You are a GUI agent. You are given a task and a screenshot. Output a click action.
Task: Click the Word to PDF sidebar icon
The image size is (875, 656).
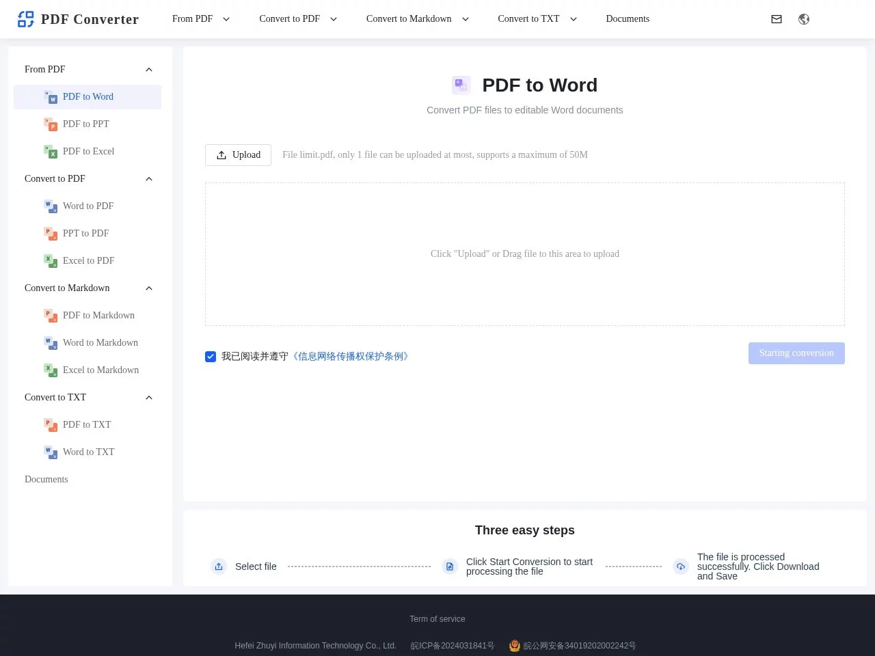pyautogui.click(x=51, y=206)
